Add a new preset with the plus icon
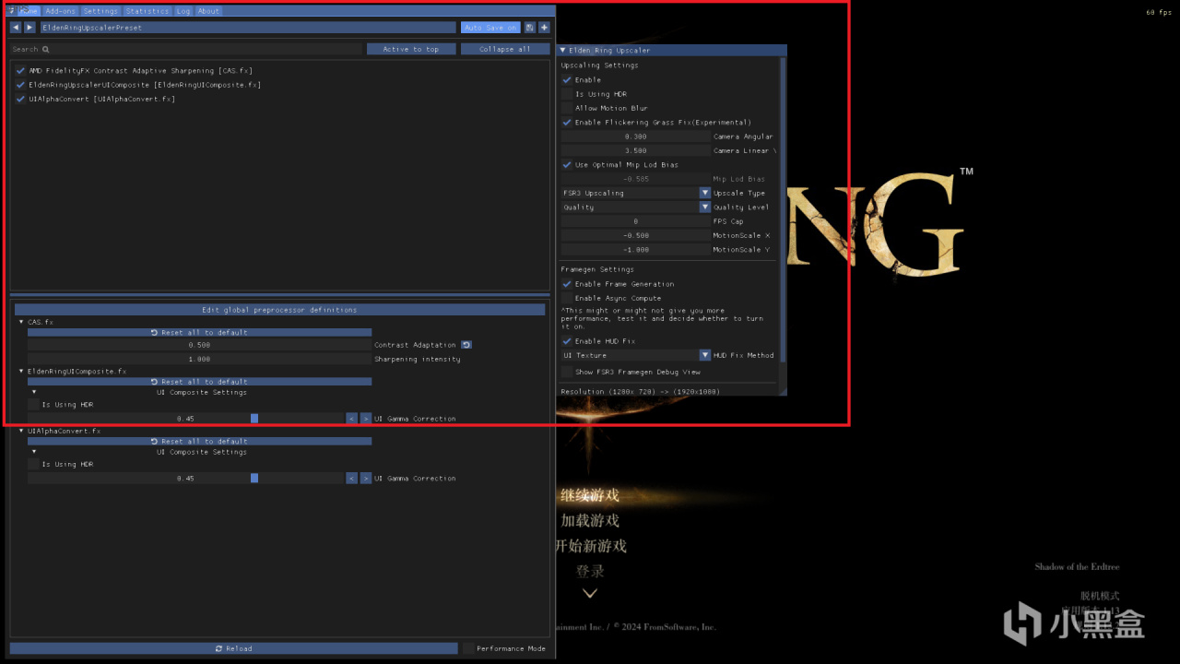 (544, 28)
